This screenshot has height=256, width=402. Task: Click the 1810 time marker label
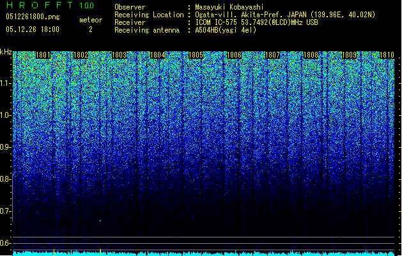(x=387, y=55)
